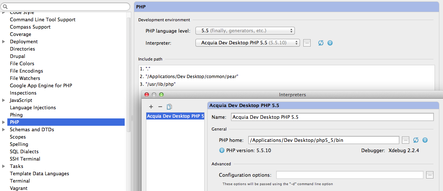Expand the JavaScript settings node

coord(4,100)
